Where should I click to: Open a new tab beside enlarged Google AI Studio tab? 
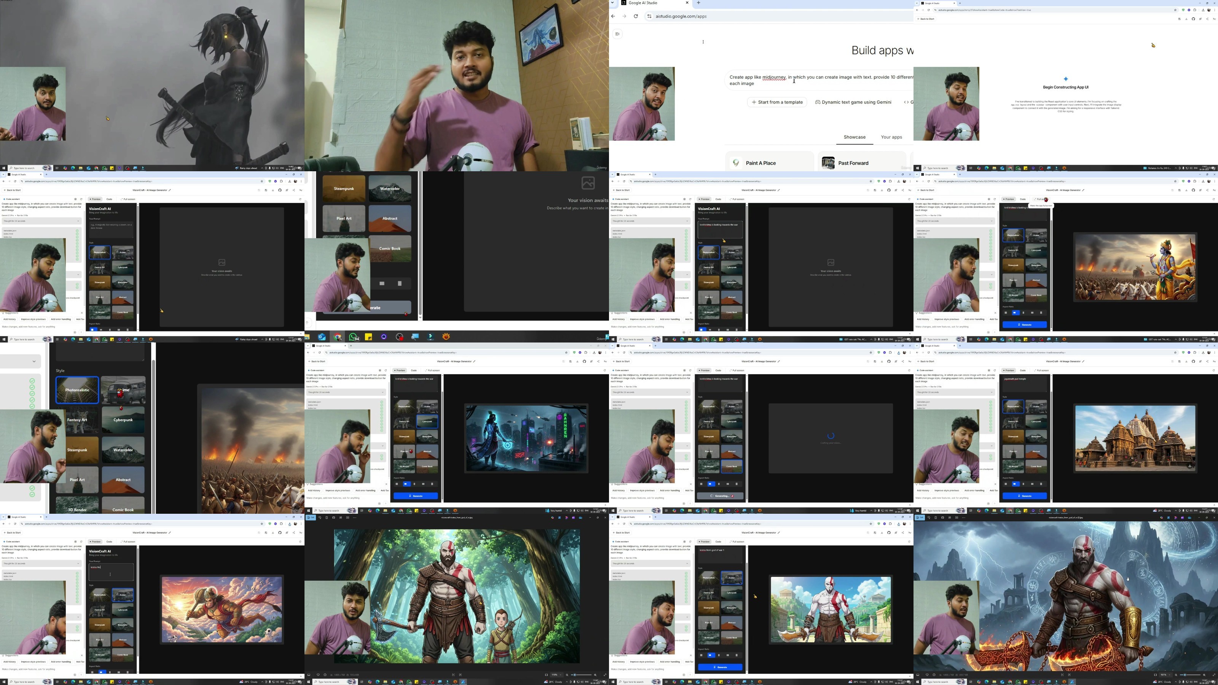698,3
